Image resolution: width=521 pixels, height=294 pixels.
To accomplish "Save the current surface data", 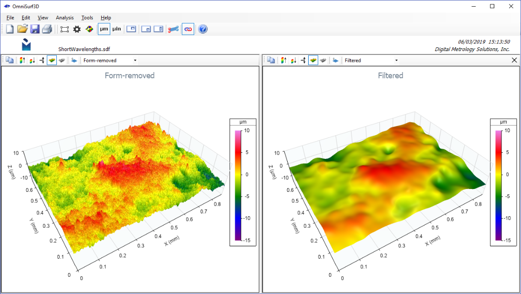I will tap(34, 29).
